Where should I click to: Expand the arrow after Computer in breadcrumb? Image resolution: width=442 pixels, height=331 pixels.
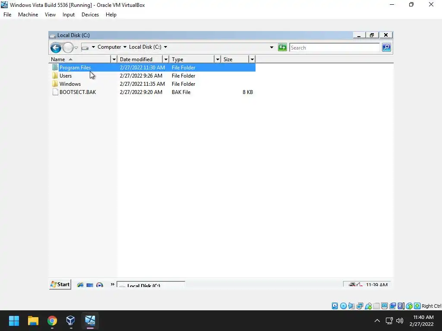click(x=125, y=47)
